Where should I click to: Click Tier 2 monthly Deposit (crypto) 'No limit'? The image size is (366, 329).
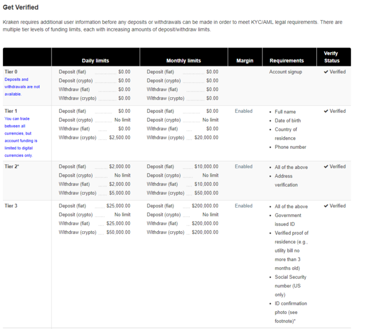(x=210, y=175)
